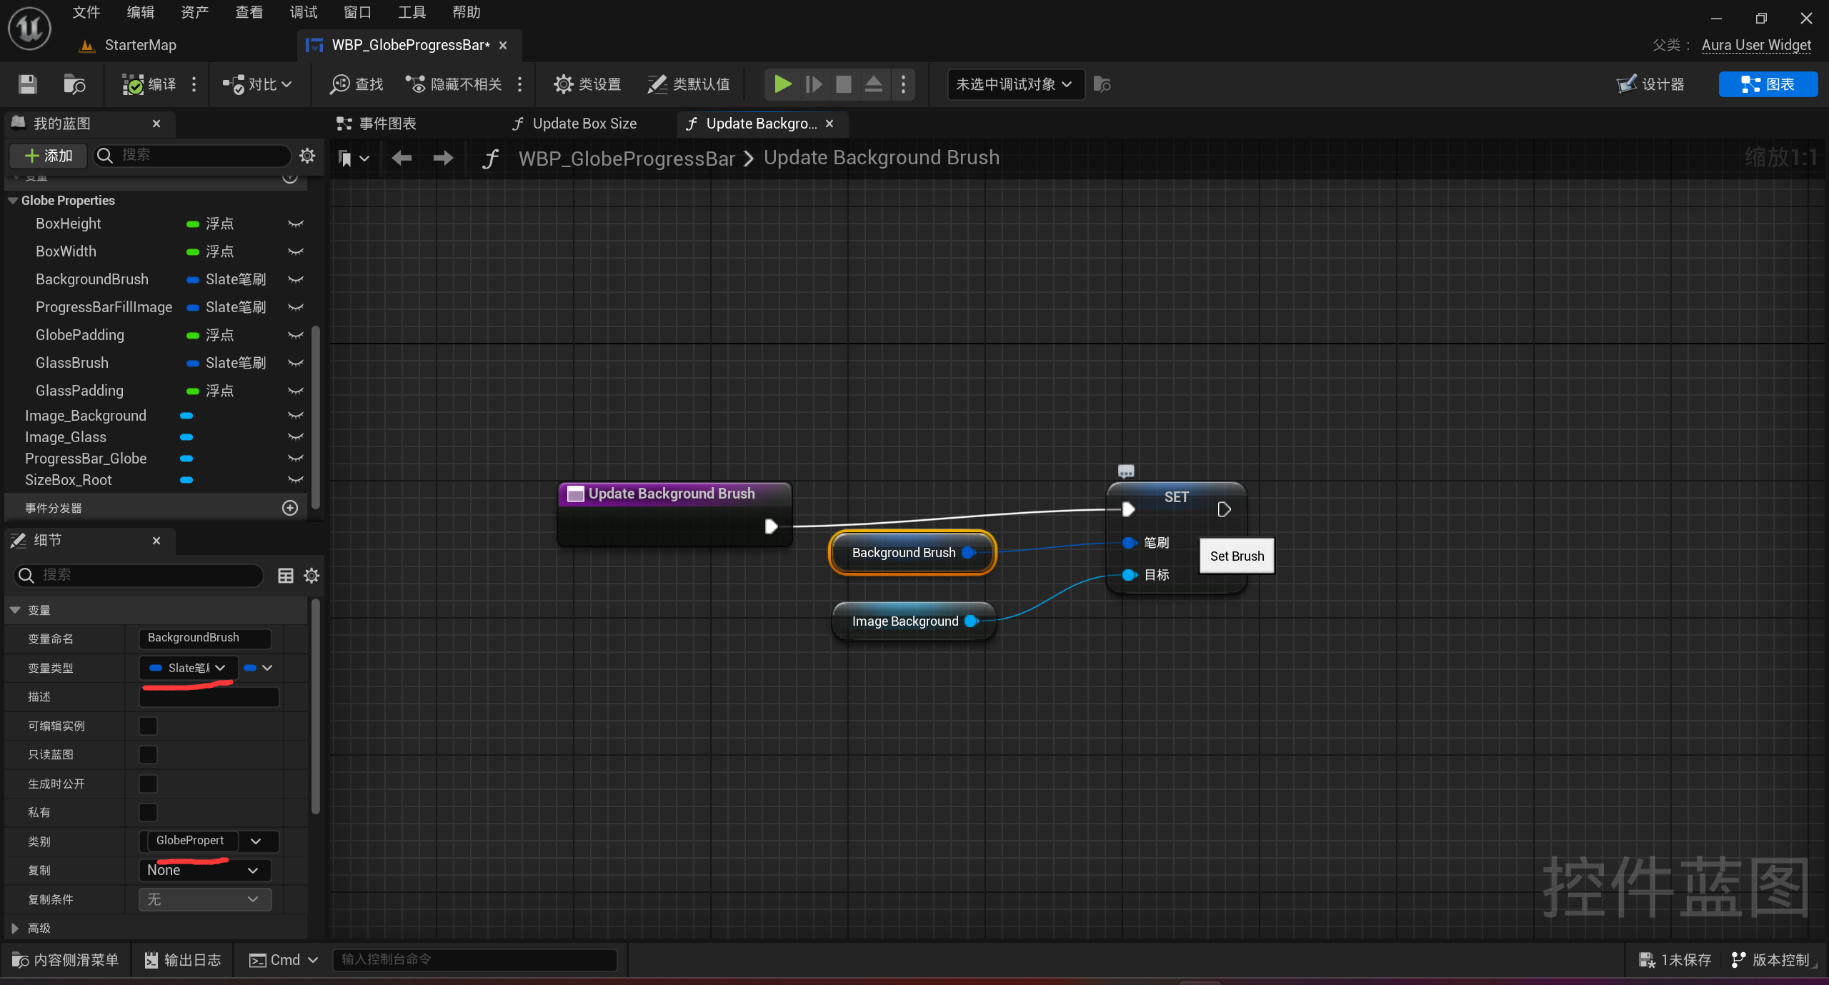This screenshot has width=1829, height=985.
Task: Add a new 事件分发器 event dispatcher
Action: [x=290, y=508]
